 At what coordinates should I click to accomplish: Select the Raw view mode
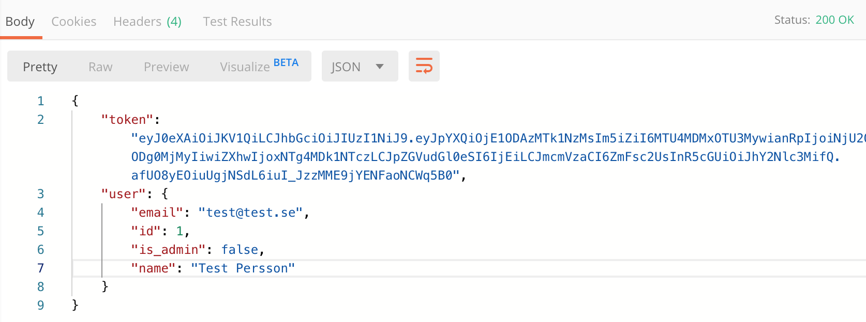tap(100, 67)
